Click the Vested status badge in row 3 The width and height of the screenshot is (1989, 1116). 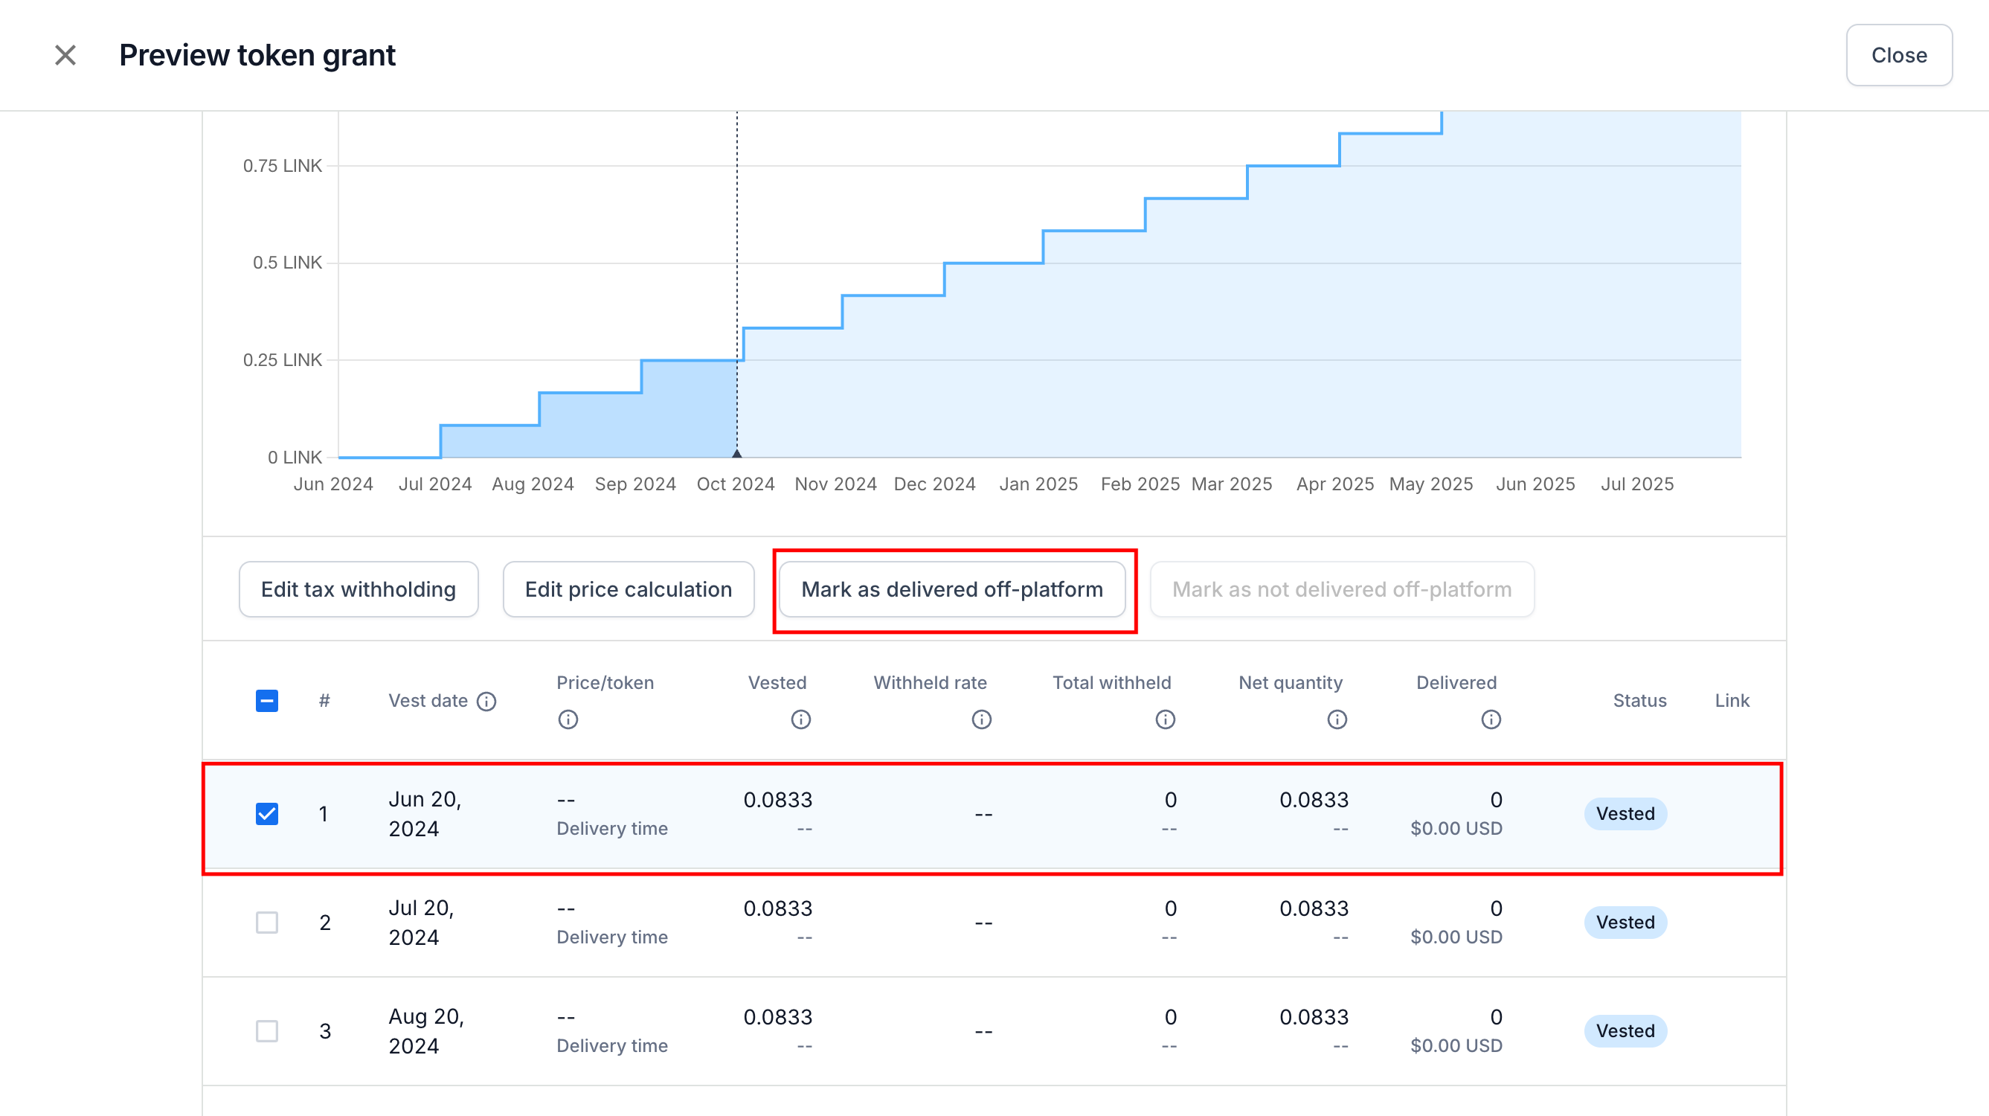(x=1625, y=1032)
